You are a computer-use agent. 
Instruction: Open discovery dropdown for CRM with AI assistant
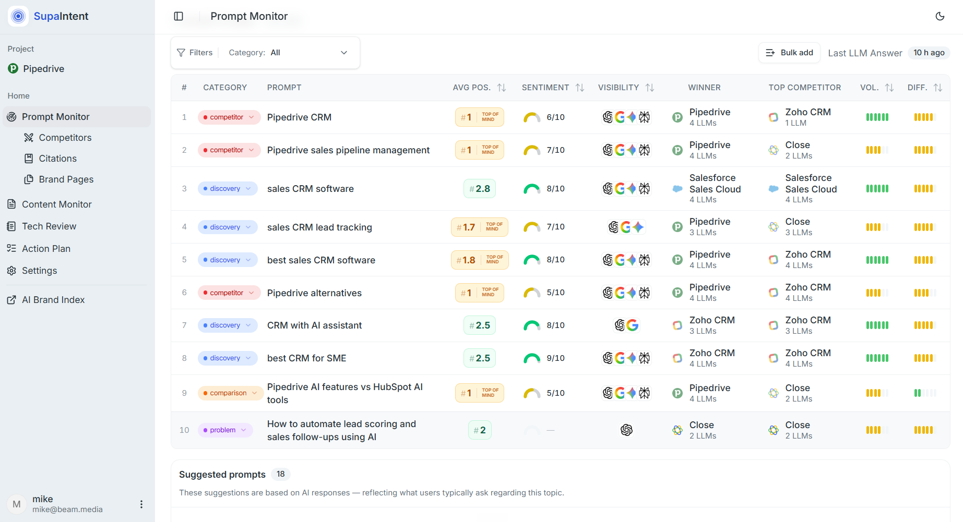pos(228,325)
